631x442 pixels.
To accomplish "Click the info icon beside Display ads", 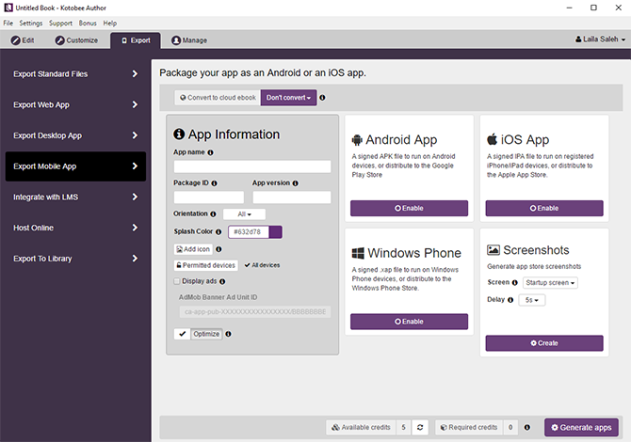I will [222, 281].
